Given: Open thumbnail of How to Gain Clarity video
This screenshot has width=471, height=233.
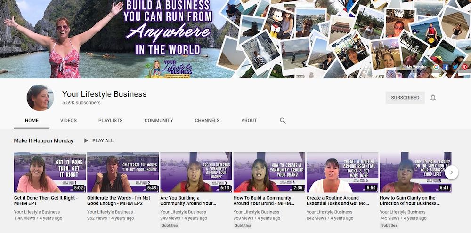Looking at the screenshot, I should 415,172.
